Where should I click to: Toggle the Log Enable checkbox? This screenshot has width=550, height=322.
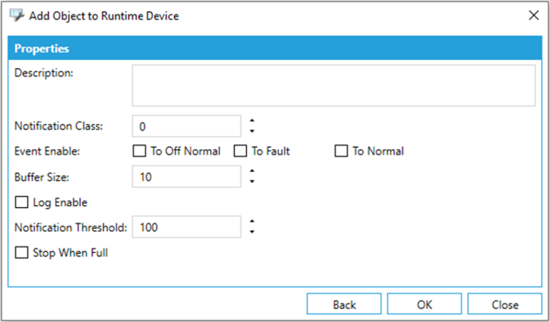(x=21, y=203)
